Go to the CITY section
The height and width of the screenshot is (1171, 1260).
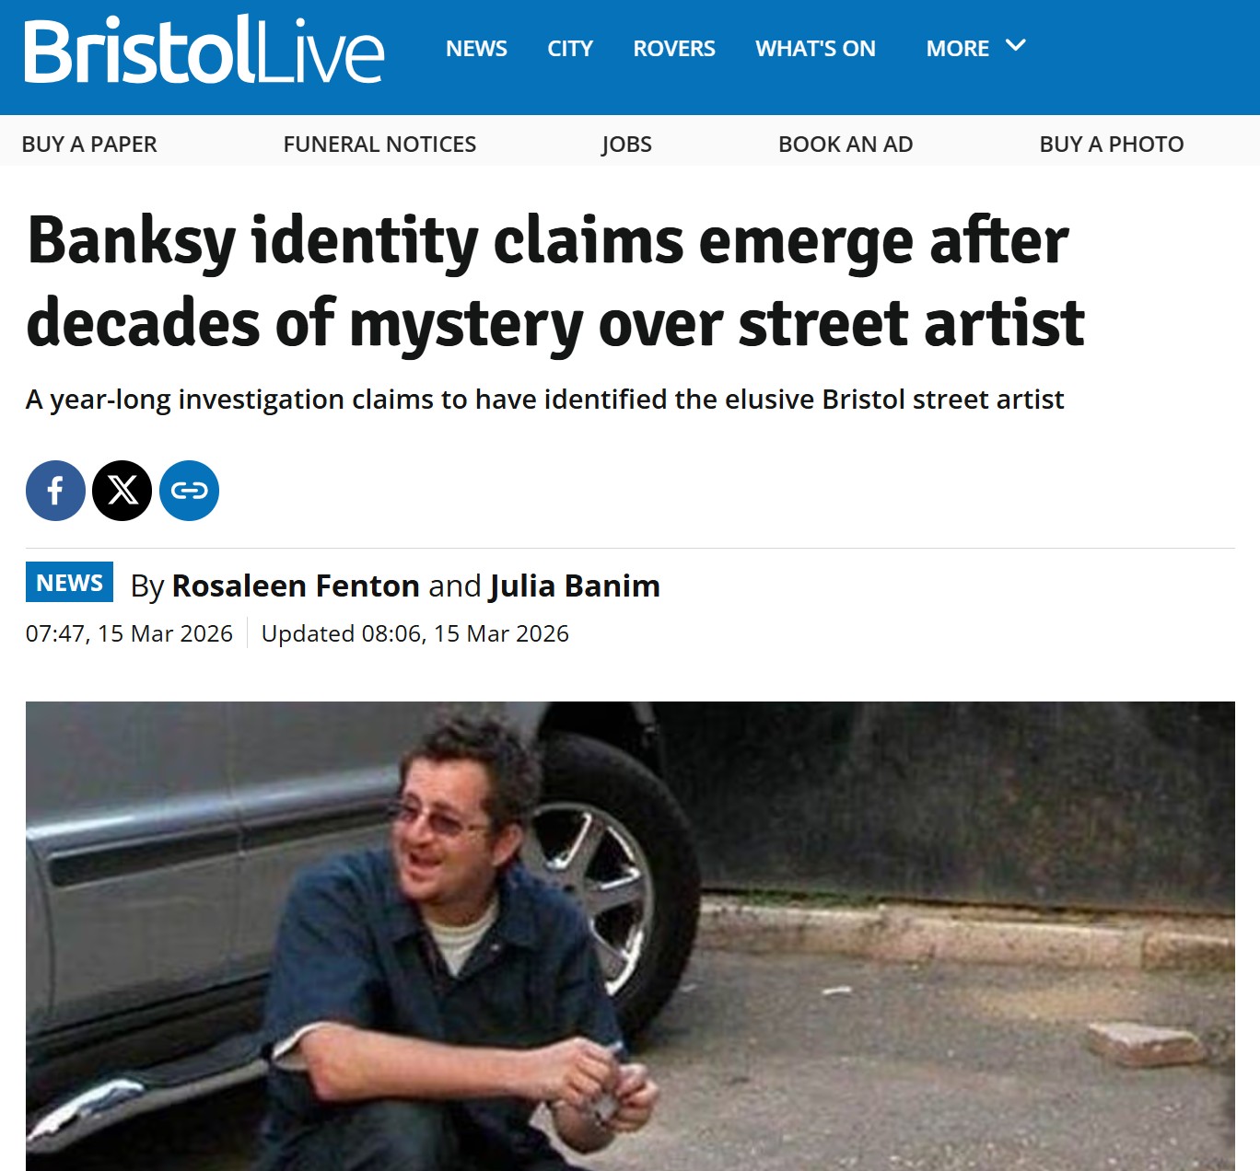click(570, 49)
